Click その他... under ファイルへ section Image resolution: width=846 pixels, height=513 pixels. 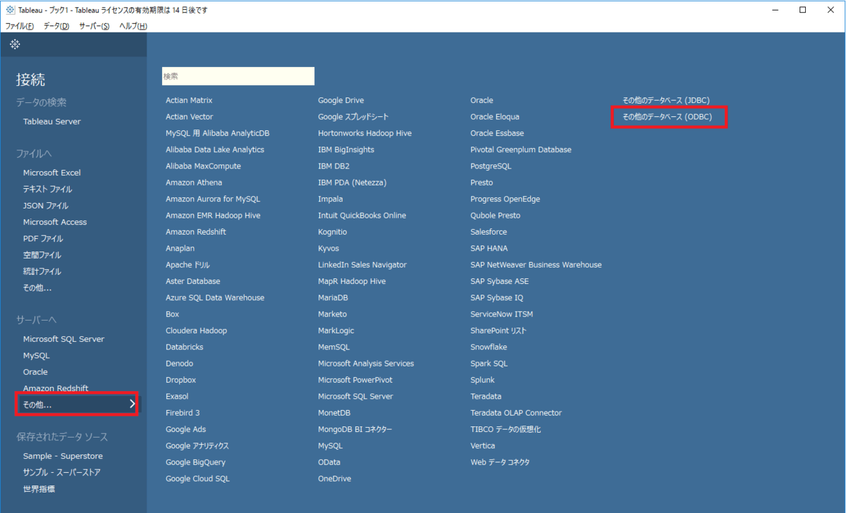[37, 288]
